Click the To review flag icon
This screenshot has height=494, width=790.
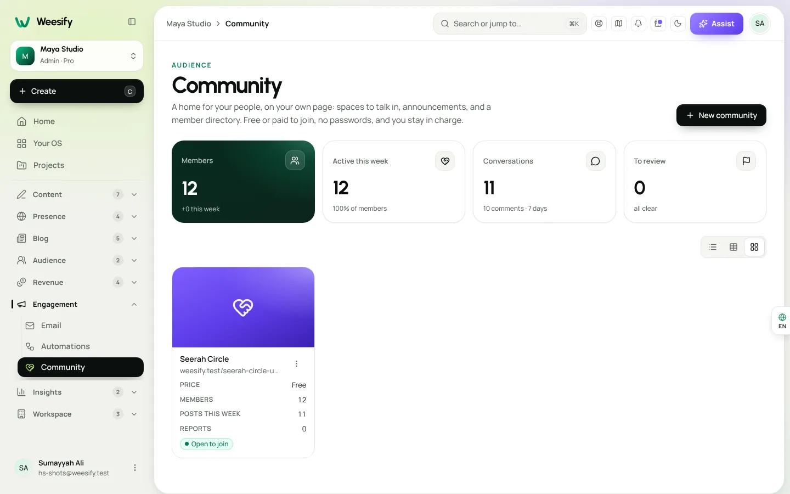tap(746, 161)
